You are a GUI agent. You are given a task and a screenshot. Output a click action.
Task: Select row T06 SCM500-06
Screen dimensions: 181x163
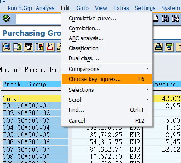(x=36, y=142)
